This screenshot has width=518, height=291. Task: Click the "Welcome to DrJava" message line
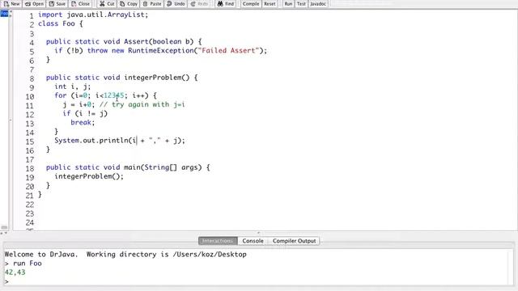click(125, 255)
